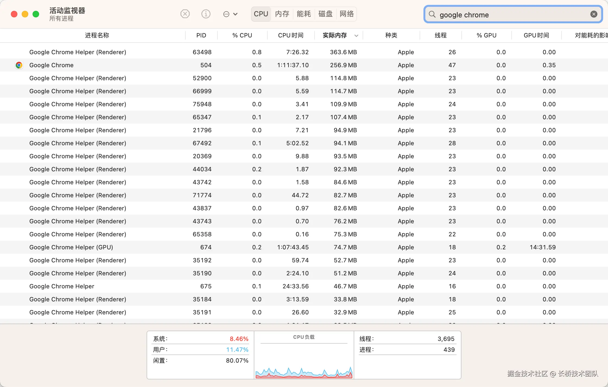The height and width of the screenshot is (387, 608).
Task: Sort by the 进程名称 column header
Action: click(x=97, y=36)
